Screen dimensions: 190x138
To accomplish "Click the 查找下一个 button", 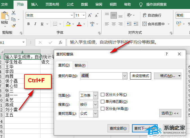I will (145, 128).
